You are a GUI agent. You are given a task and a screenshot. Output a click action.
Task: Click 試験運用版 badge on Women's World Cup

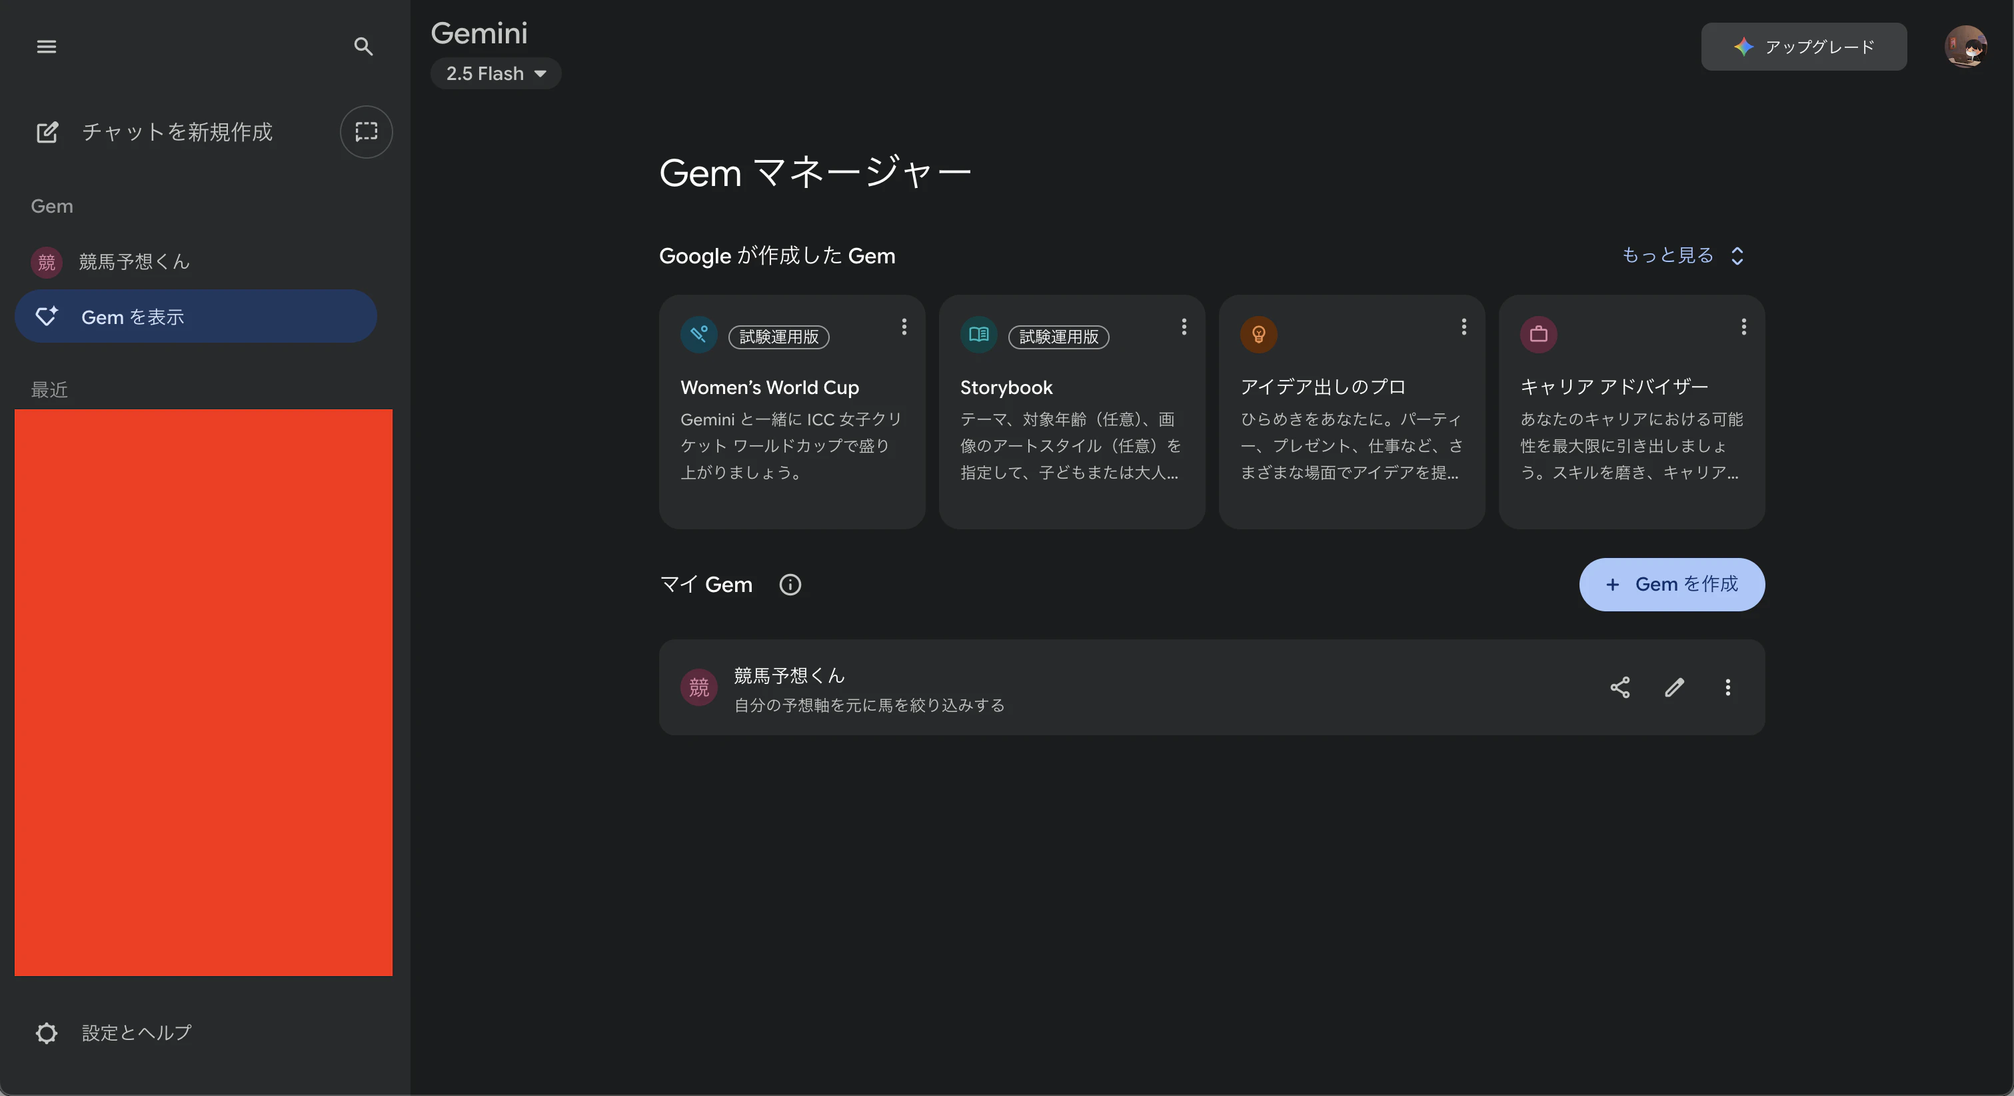coord(778,337)
